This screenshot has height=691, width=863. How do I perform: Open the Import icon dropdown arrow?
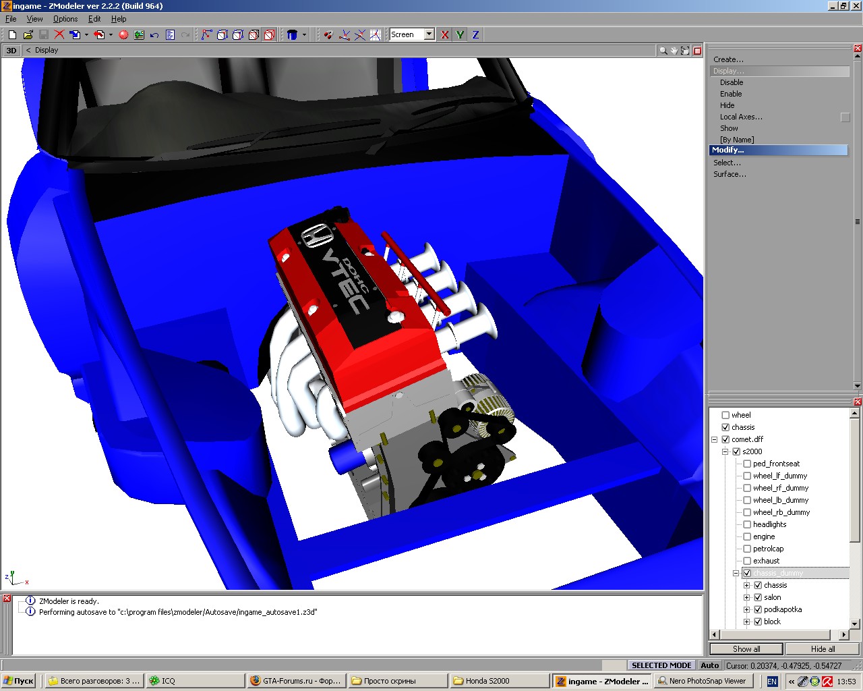(x=86, y=34)
